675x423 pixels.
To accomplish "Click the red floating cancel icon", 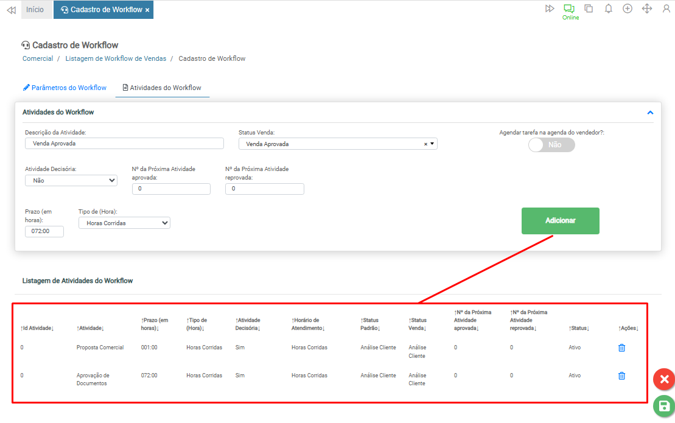I will [x=664, y=379].
